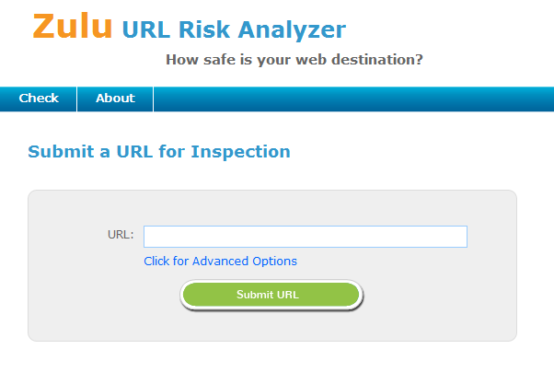Click the word 'Advanced' in the options link
Screen dimensions: 554x384
pos(225,261)
